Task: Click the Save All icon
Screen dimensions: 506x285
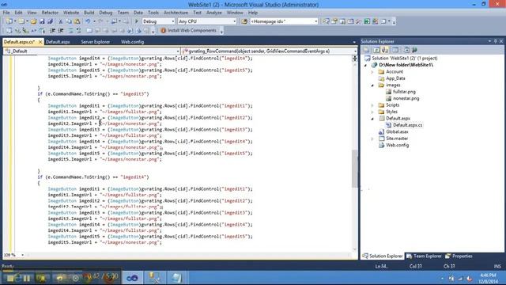Action: tap(50, 21)
